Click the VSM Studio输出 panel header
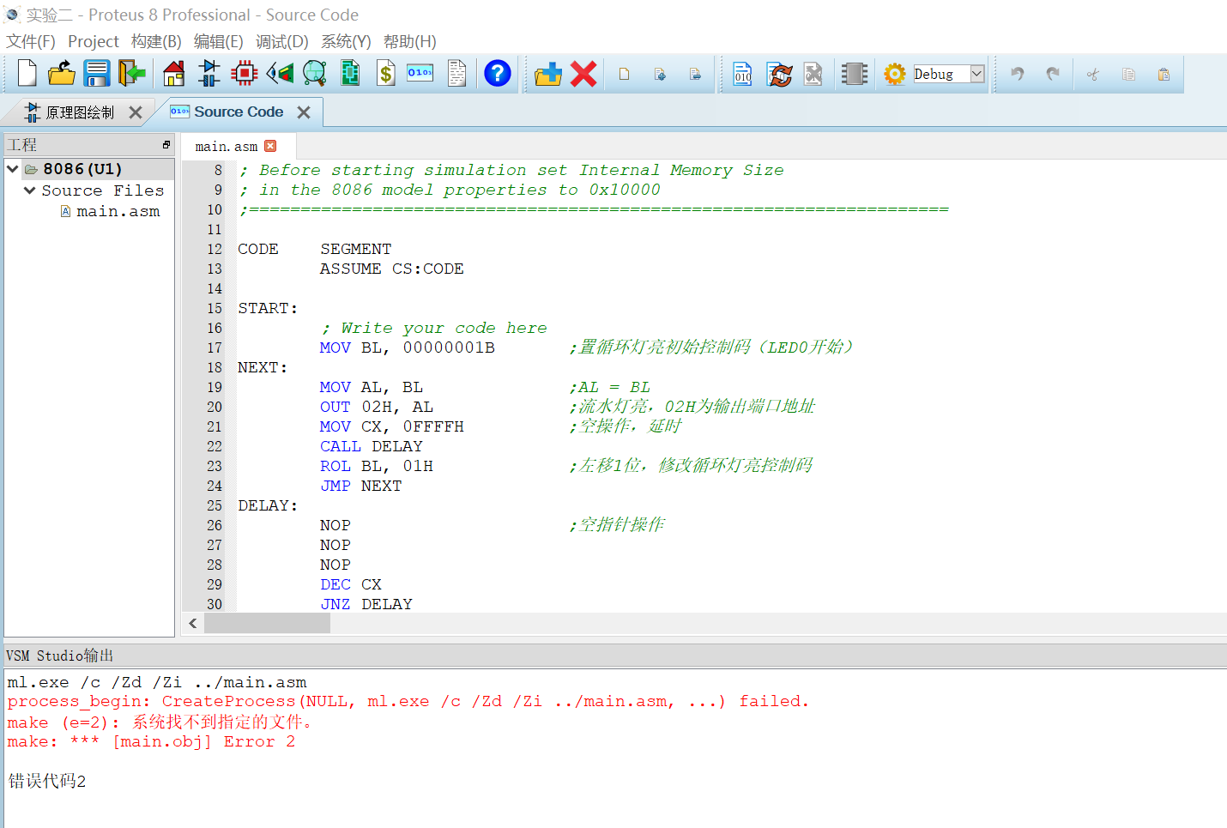This screenshot has height=828, width=1227. (x=615, y=656)
